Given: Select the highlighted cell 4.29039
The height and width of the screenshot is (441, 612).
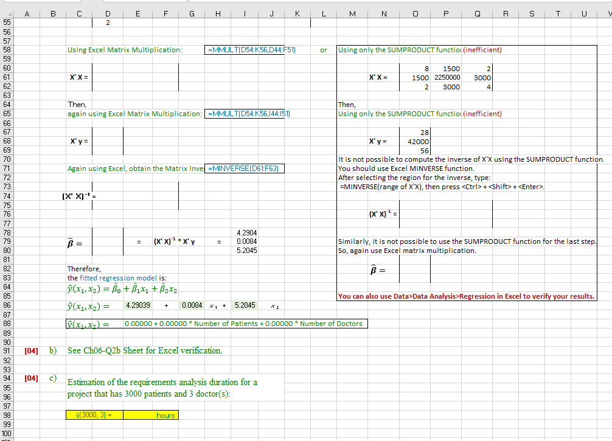Looking at the screenshot, I should 137,305.
